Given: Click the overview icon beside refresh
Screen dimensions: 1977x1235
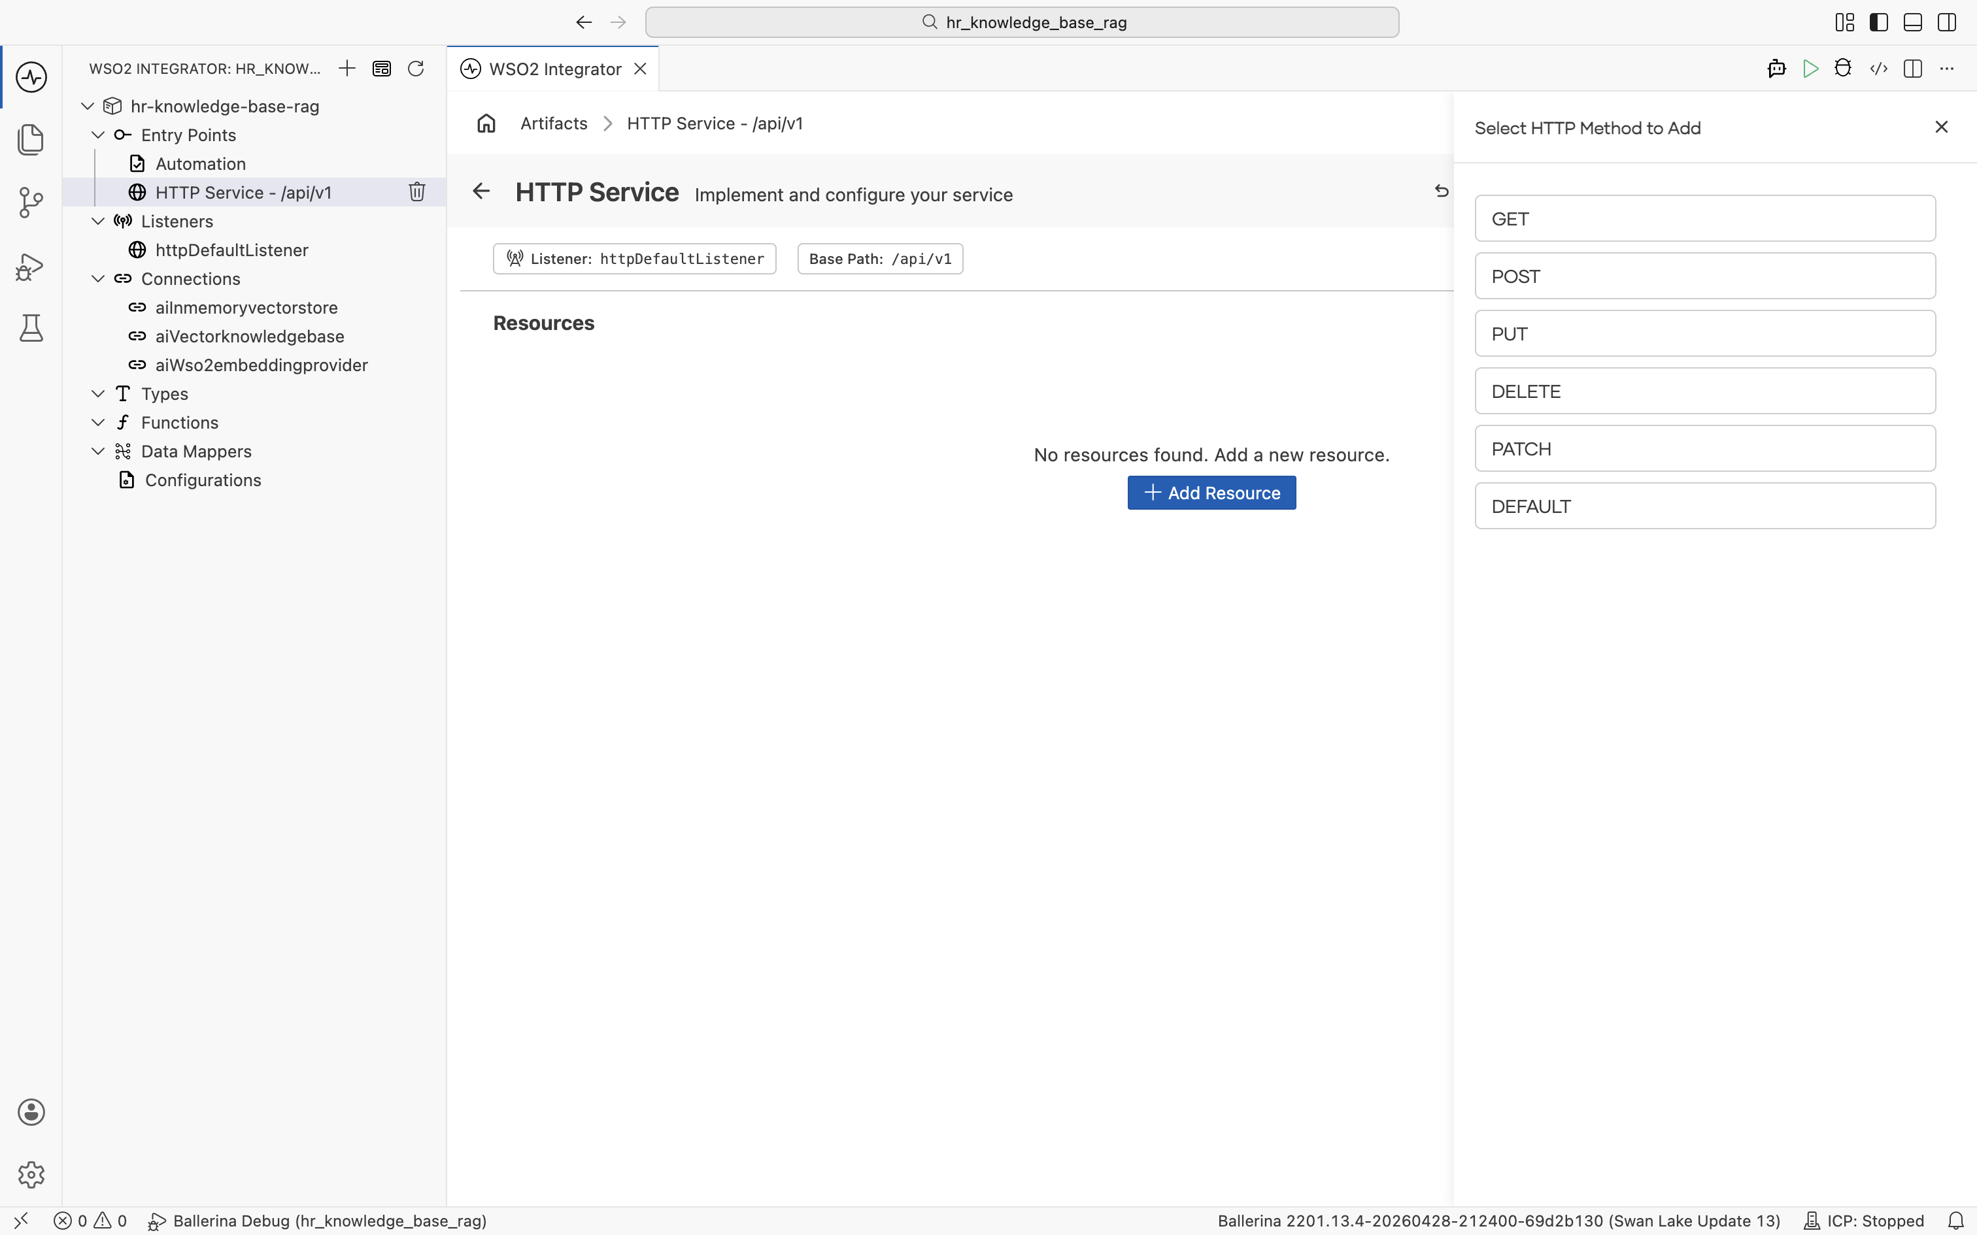Looking at the screenshot, I should [382, 69].
